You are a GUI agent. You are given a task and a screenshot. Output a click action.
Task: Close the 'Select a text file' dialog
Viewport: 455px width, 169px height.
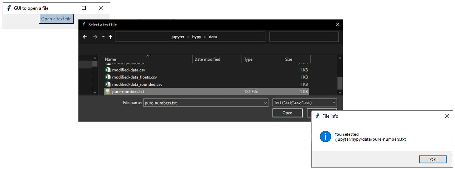(x=338, y=25)
